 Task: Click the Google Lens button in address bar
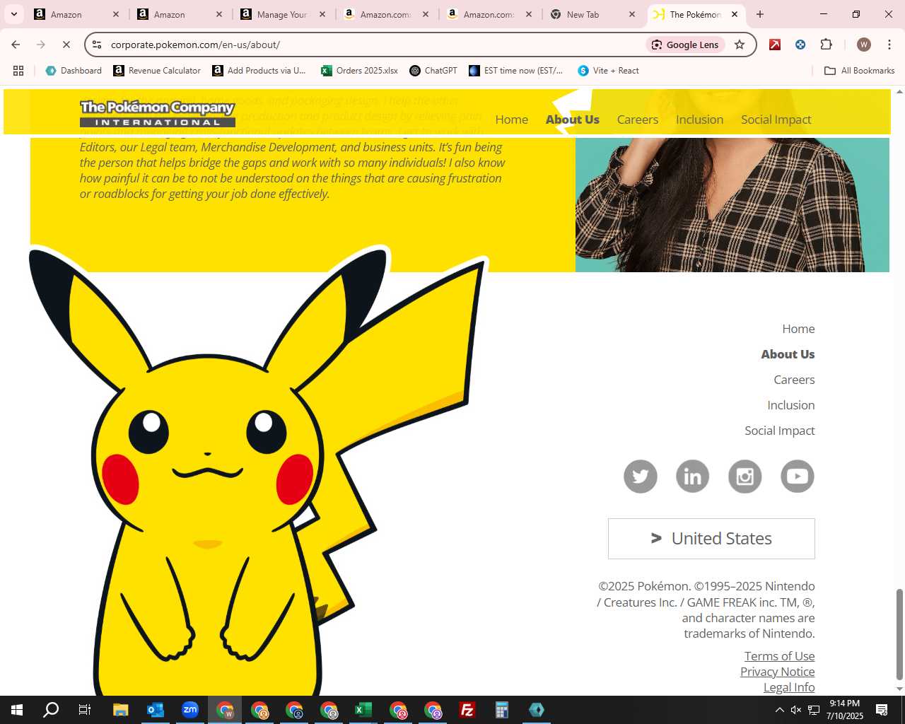[x=685, y=45]
